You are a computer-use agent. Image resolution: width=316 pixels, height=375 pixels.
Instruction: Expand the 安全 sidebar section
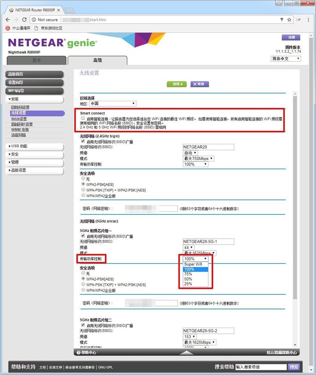[35, 154]
